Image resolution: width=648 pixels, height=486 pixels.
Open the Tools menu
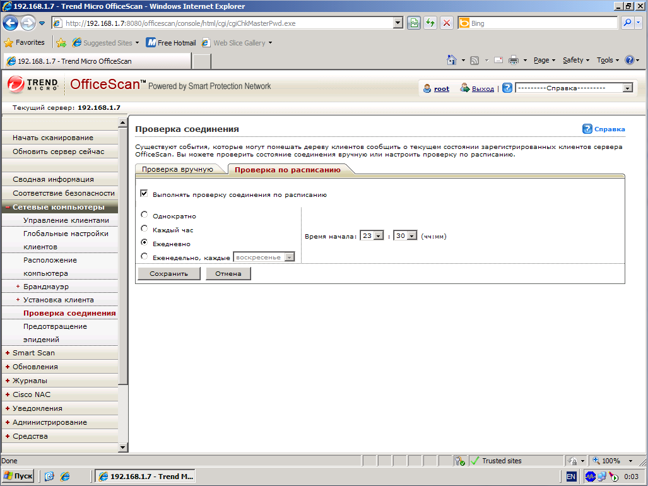[x=608, y=61]
